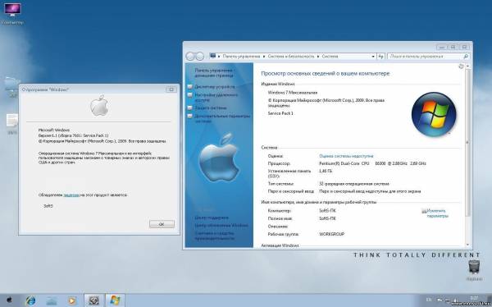Click the shield icon beside Настройка удаленного доступа

pyautogui.click(x=189, y=95)
